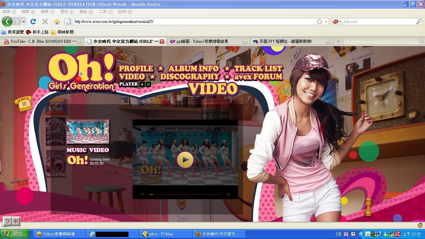Switch to the Yahoo!奇摩即時通 taskbar window
This screenshot has width=425, height=239.
[60, 234]
